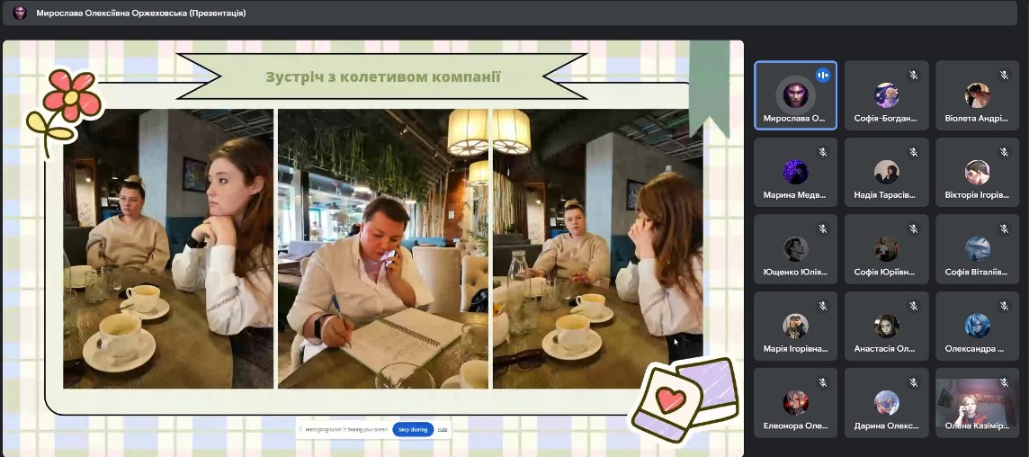
Task: Click muted mic icon on Ющенко Юлія's tile
Action: 822,229
